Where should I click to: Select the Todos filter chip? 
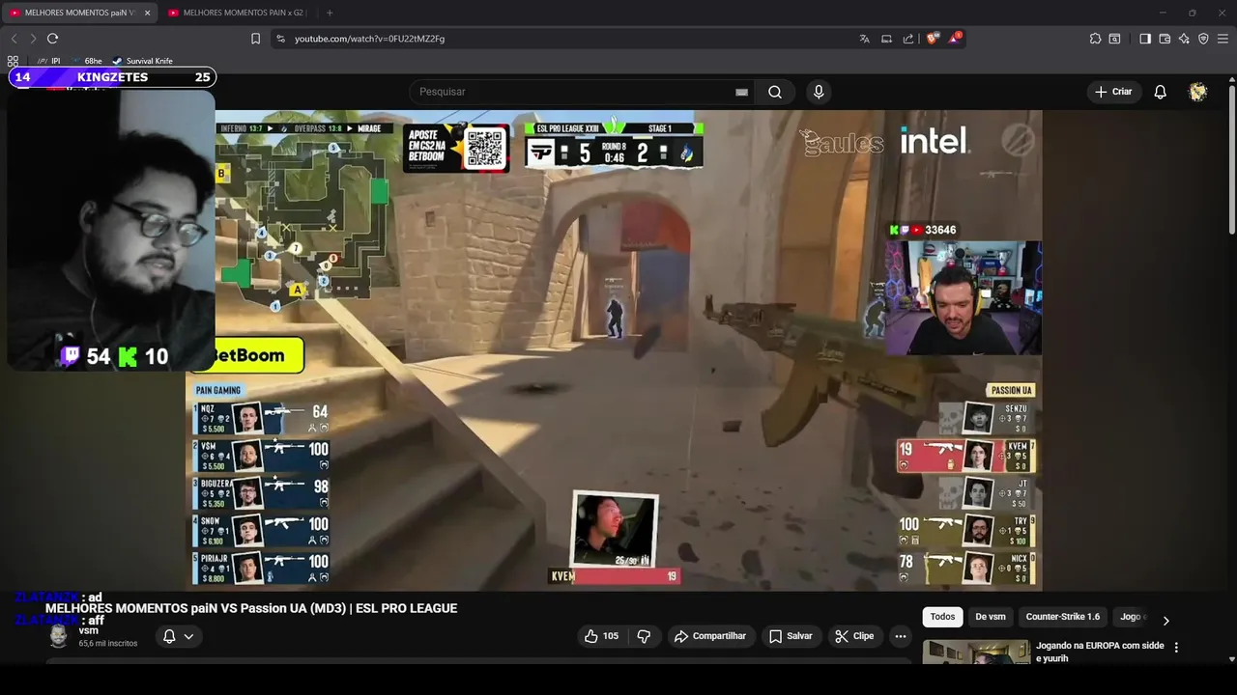(x=942, y=617)
